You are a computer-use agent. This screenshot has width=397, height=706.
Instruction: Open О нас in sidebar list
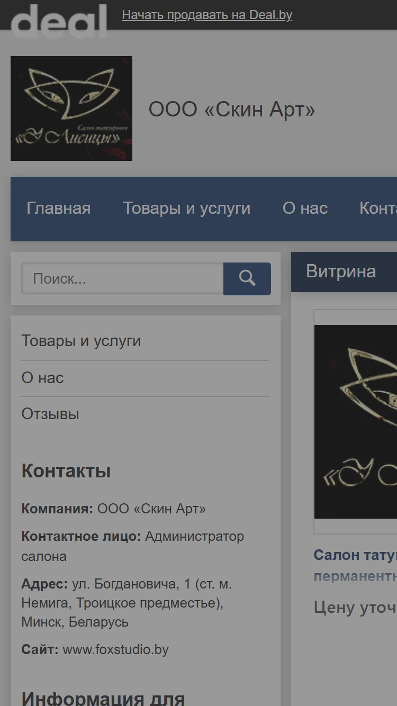click(x=42, y=378)
